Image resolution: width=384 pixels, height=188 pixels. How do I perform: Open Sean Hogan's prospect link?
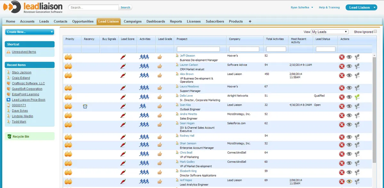[x=187, y=123]
